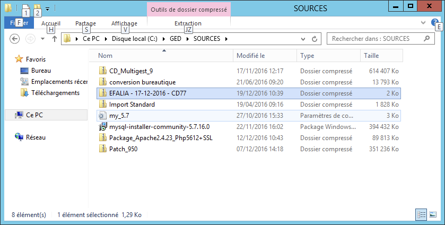Click the up one level arrow
The width and height of the screenshot is (445, 225).
point(54,39)
